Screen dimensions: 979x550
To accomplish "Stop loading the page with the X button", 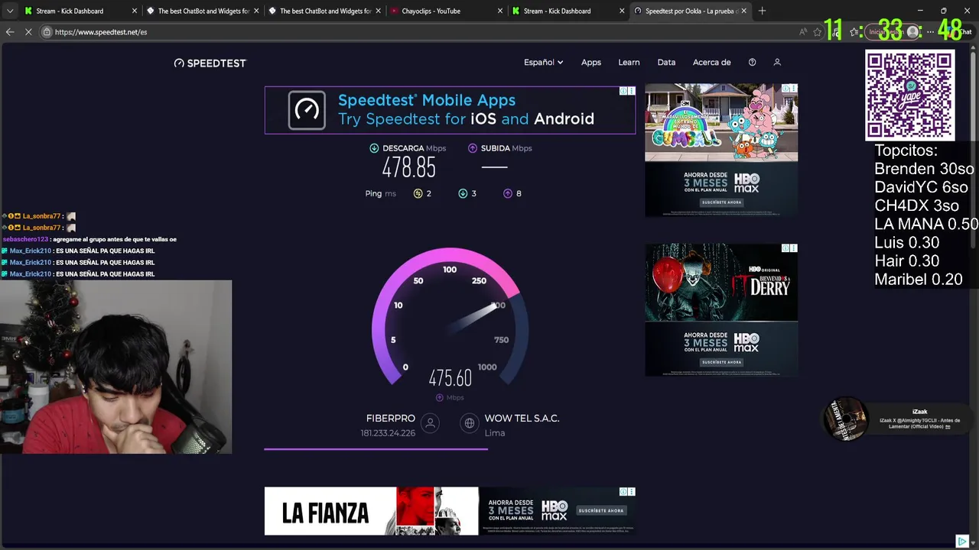I will 29,32.
